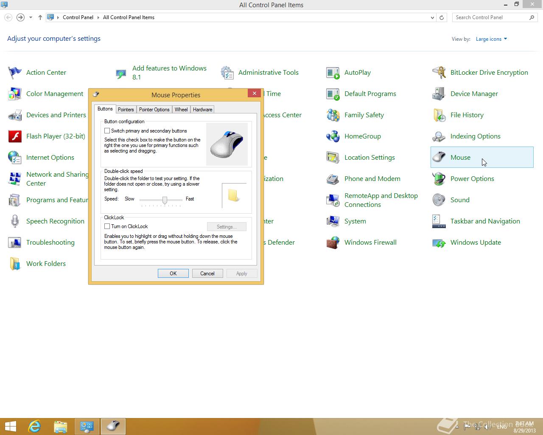Show hidden tray icons arrow
This screenshot has height=435, width=543.
pyautogui.click(x=456, y=427)
